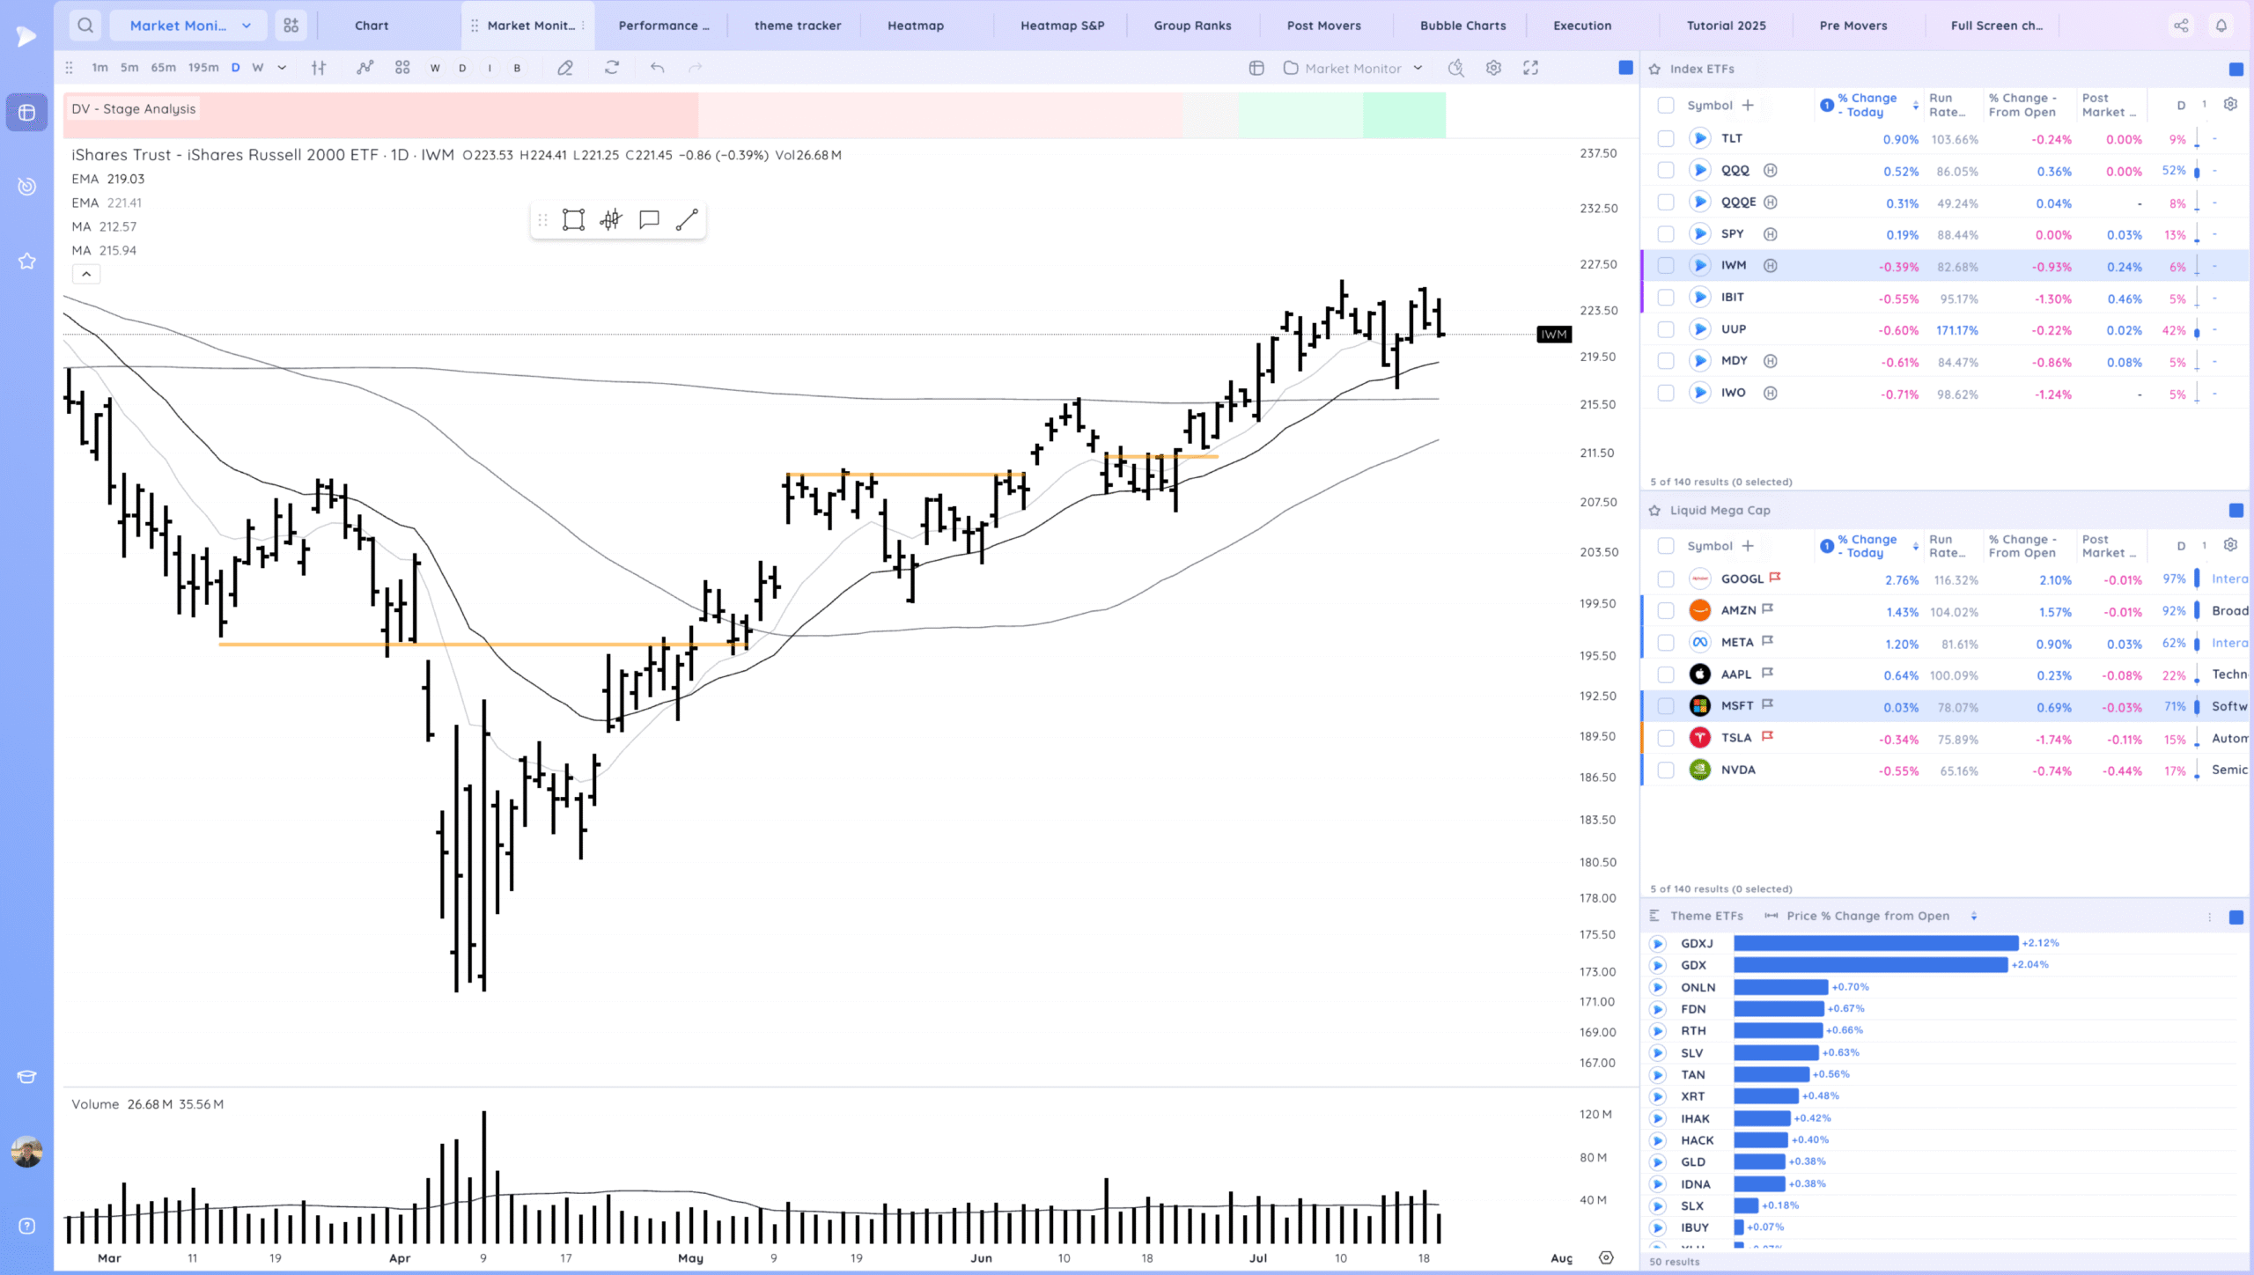
Task: Open chart settings gear icon
Action: pyautogui.click(x=1493, y=68)
